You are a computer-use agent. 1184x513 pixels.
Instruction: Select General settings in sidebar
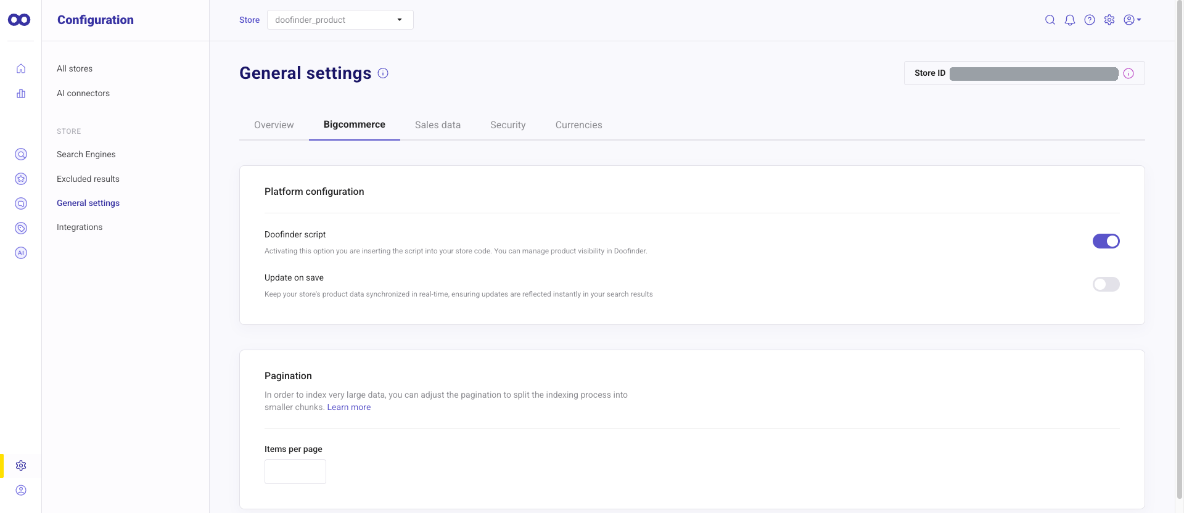coord(88,203)
